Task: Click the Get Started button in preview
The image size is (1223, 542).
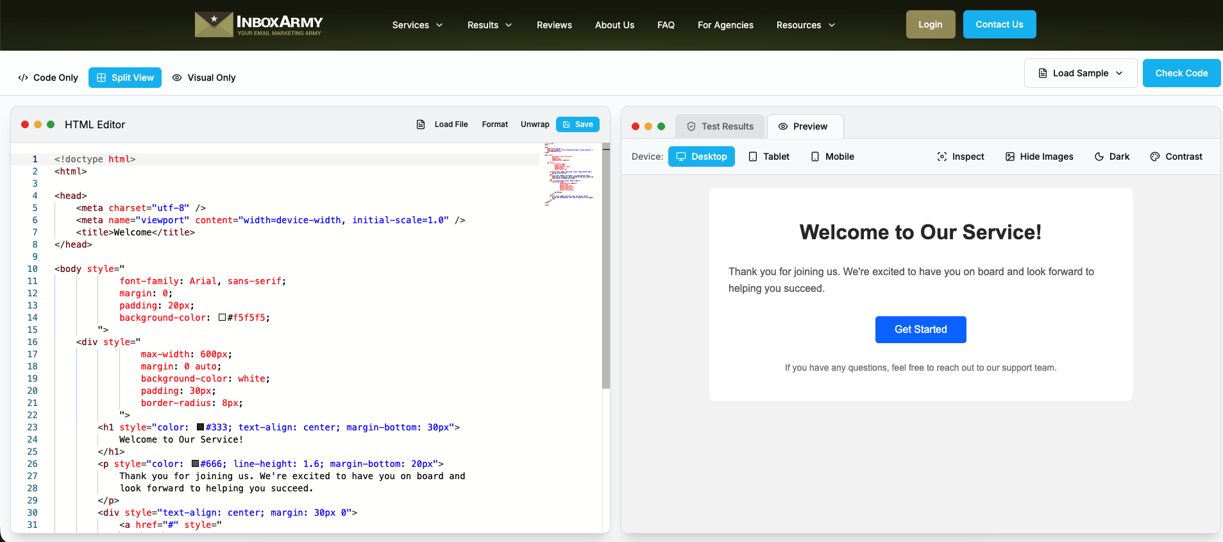Action: (920, 329)
